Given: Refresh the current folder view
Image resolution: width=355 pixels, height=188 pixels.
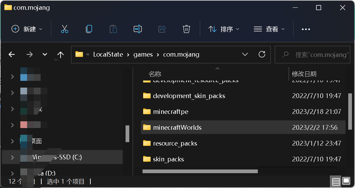Looking at the screenshot, I should 262,54.
